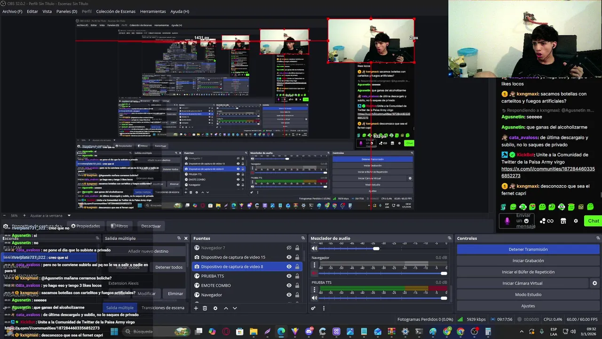This screenshot has width=602, height=339.
Task: Click the Desactivar button
Action: tap(151, 226)
